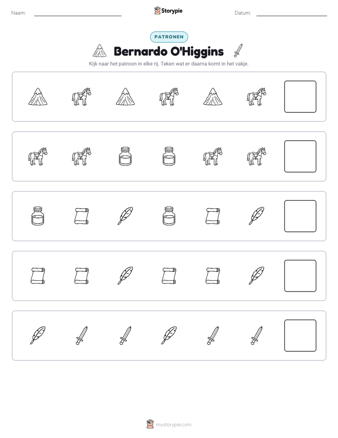Screen dimensions: 338x438
Task: Click the PATRONEN label badge
Action: (x=169, y=37)
